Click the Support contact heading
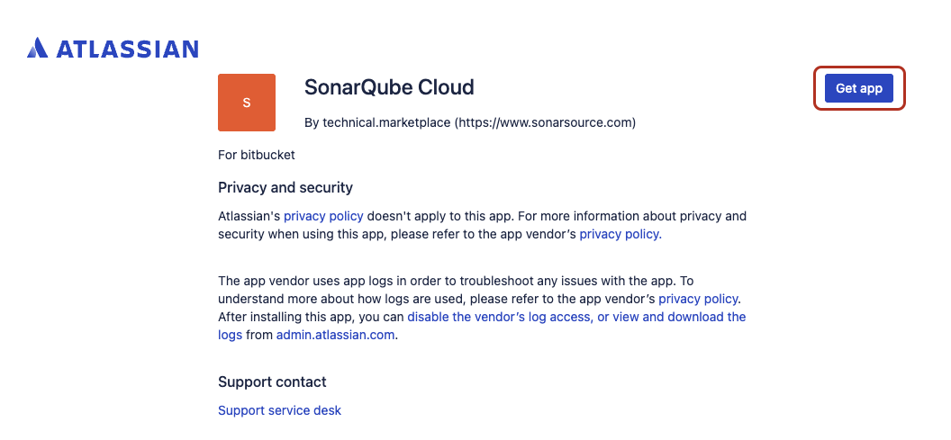Screen dimensions: 951x440 [x=272, y=382]
